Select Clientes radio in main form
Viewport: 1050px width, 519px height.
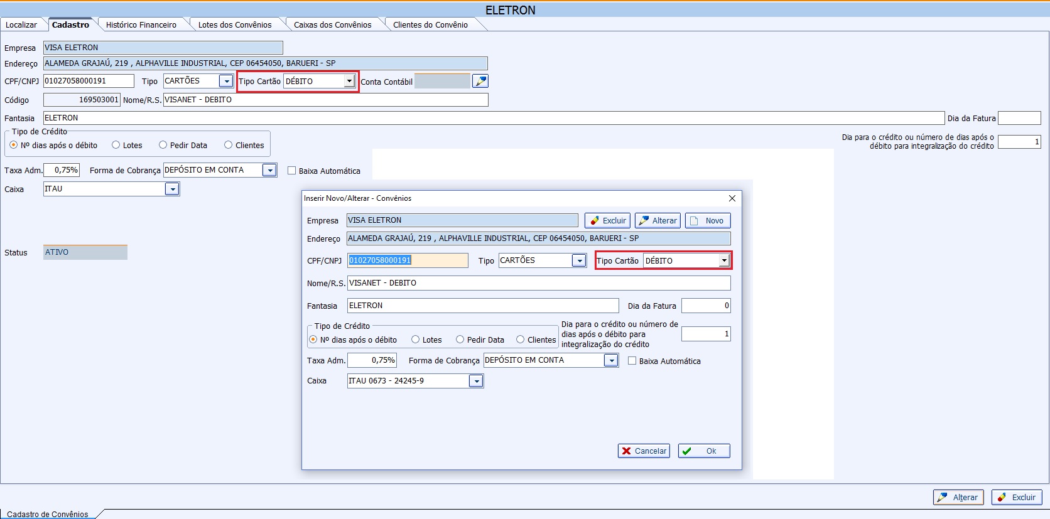229,145
